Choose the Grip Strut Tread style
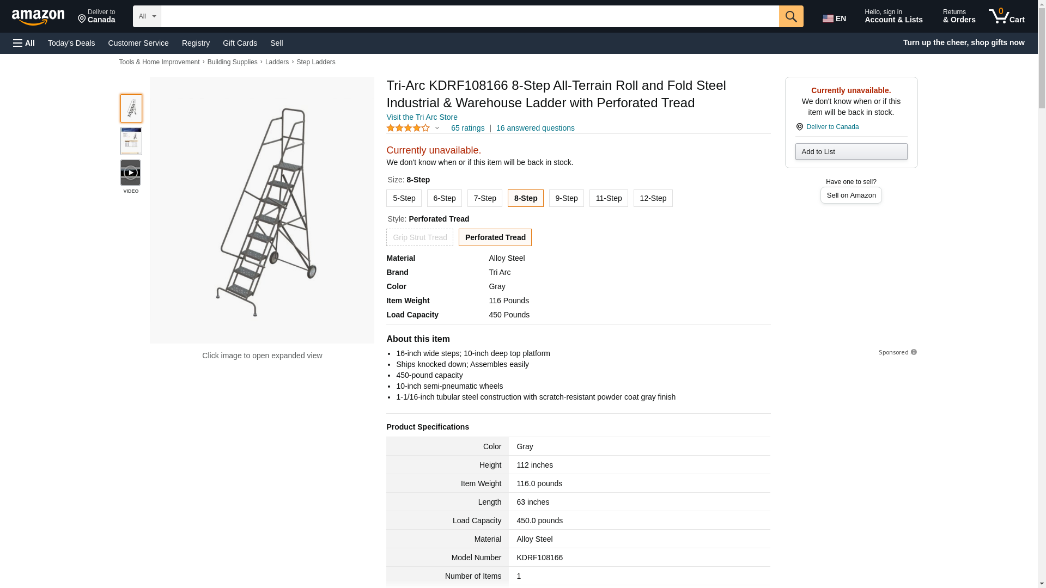Image resolution: width=1046 pixels, height=588 pixels. pyautogui.click(x=419, y=237)
